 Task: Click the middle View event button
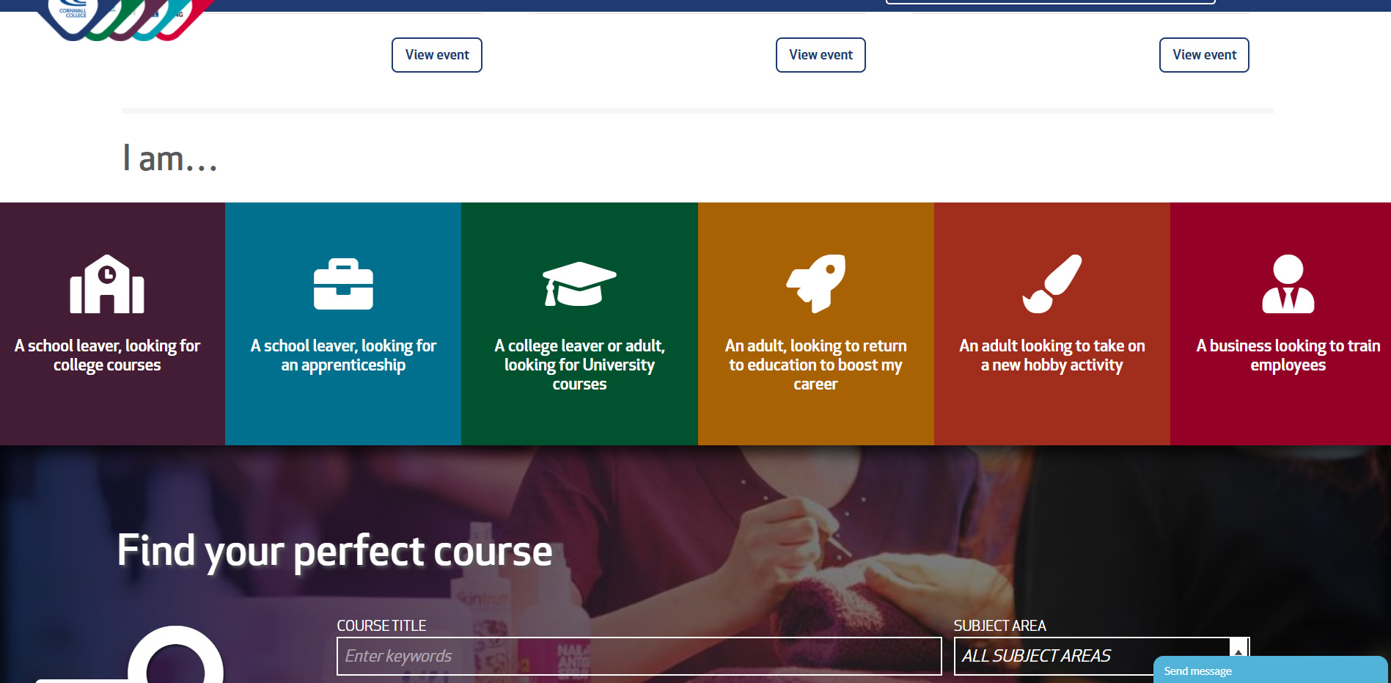coord(821,55)
